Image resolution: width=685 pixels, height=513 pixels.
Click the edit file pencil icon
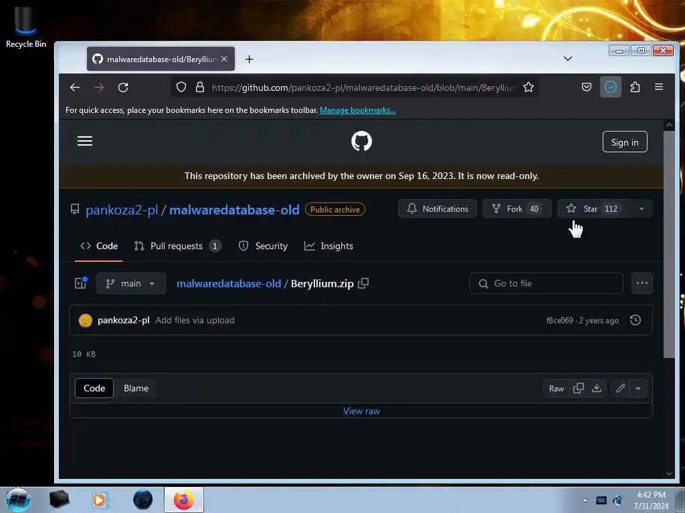pyautogui.click(x=620, y=388)
